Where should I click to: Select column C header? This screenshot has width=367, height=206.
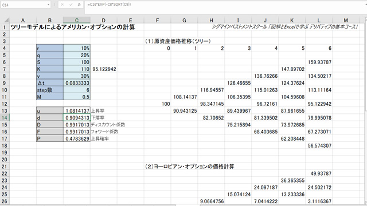(77, 21)
